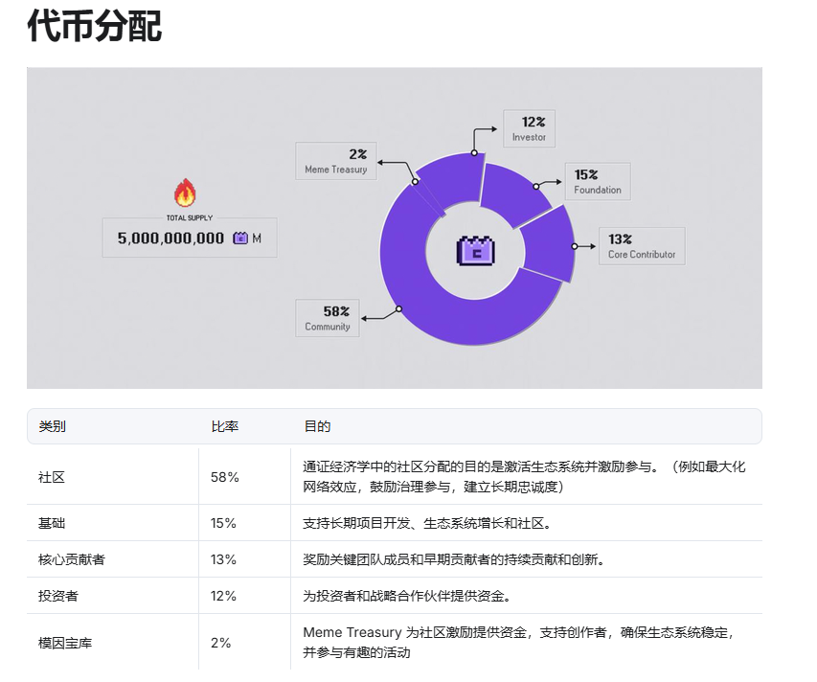Click the Foundation segment of the donut chart
This screenshot has width=817, height=682.
512,190
